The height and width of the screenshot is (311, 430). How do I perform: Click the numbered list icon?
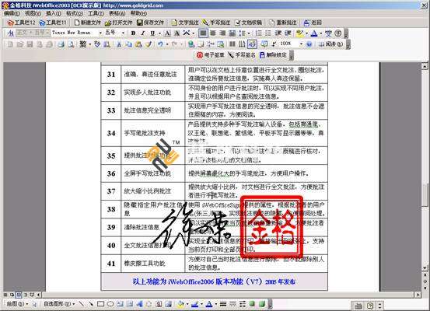(x=258, y=33)
